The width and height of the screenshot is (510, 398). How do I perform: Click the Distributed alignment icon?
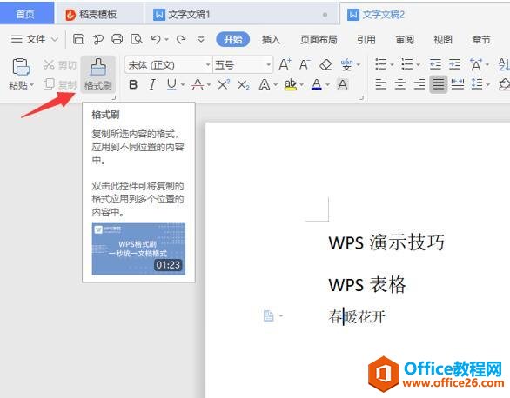(458, 85)
